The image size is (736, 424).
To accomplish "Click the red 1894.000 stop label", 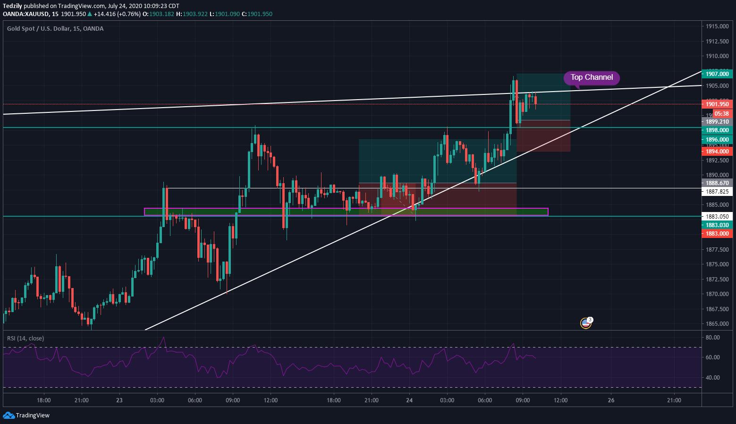I will point(717,152).
